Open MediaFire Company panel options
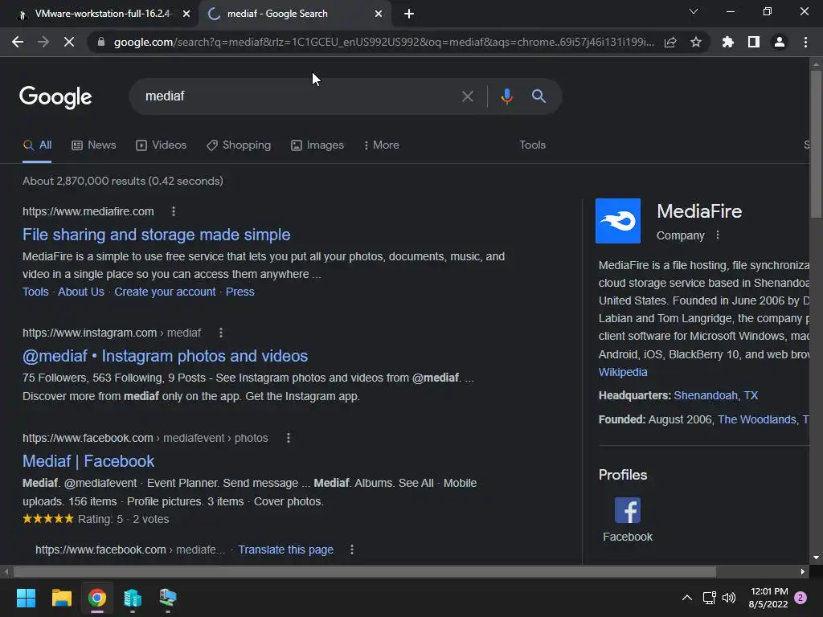The image size is (823, 617). 718,235
